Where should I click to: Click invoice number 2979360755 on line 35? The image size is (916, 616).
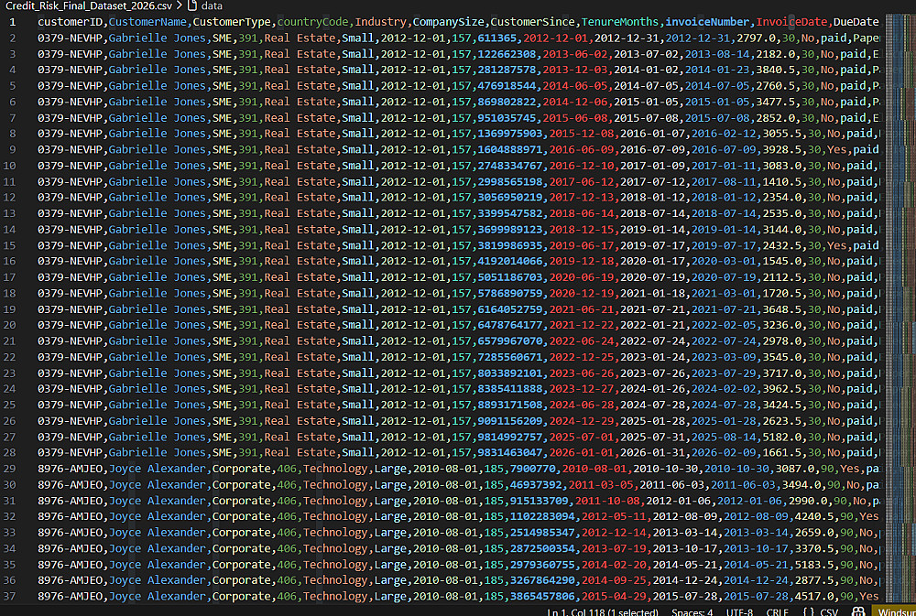[x=542, y=565]
